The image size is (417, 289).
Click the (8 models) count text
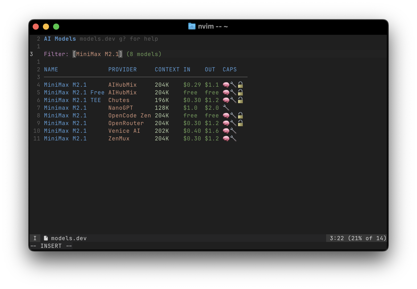(144, 54)
